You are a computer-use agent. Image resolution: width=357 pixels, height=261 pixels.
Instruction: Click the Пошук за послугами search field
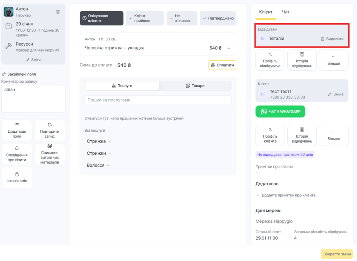coord(158,100)
